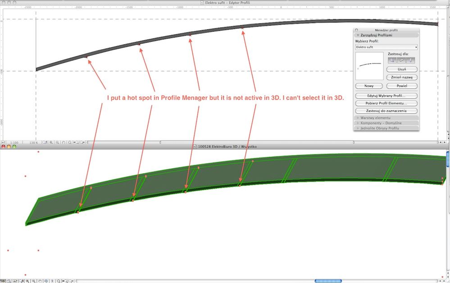450x283 pixels.
Task: Click Previous Zoom icon in the 3D window toolbar
Action: pyautogui.click(x=65, y=281)
